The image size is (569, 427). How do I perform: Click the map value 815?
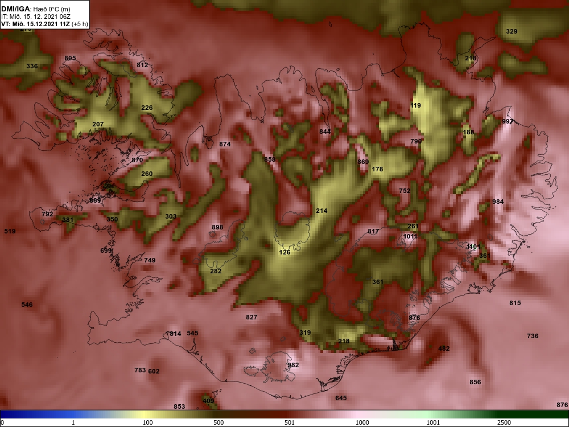[x=516, y=303]
